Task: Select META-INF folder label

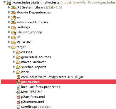Action: click(x=24, y=42)
